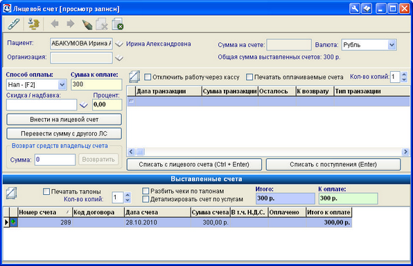Viewport: 413px width, 266px height.
Task: Toggle Отключить работу через кассу checkbox
Action: 148,77
